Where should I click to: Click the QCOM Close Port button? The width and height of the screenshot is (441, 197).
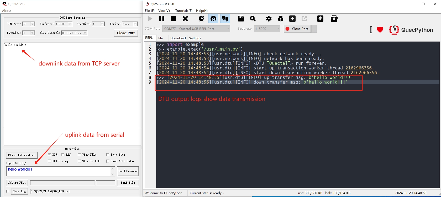(126, 33)
